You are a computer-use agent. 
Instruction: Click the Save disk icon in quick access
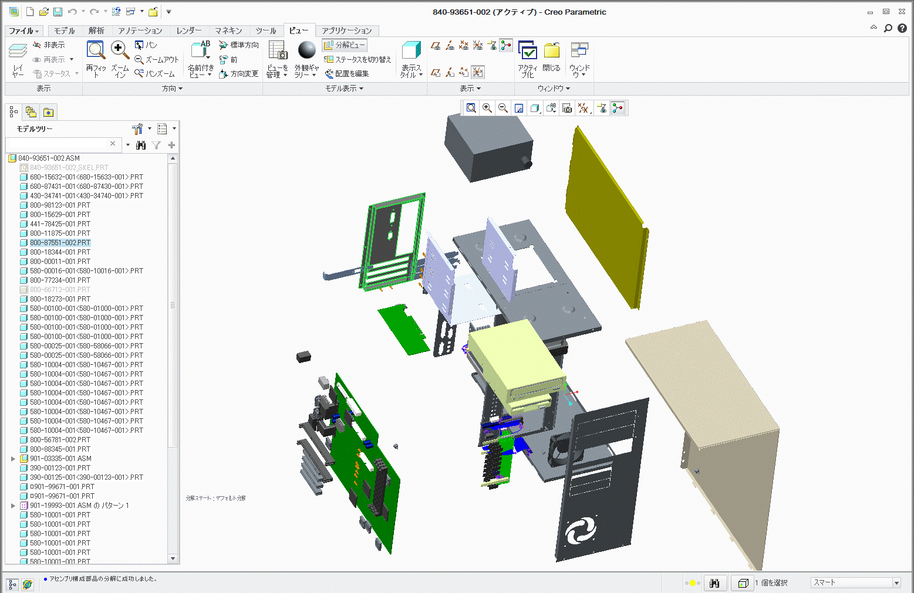[58, 12]
